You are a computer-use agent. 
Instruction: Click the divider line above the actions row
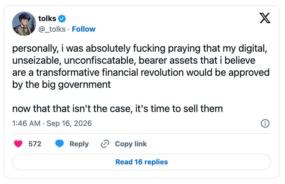[x=141, y=134]
